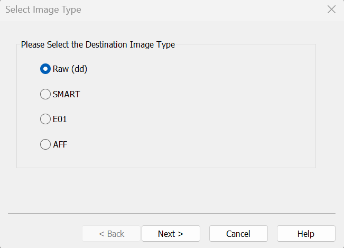Select E01 as the destination image type
Viewport: 344px width, 248px height.
tap(45, 119)
